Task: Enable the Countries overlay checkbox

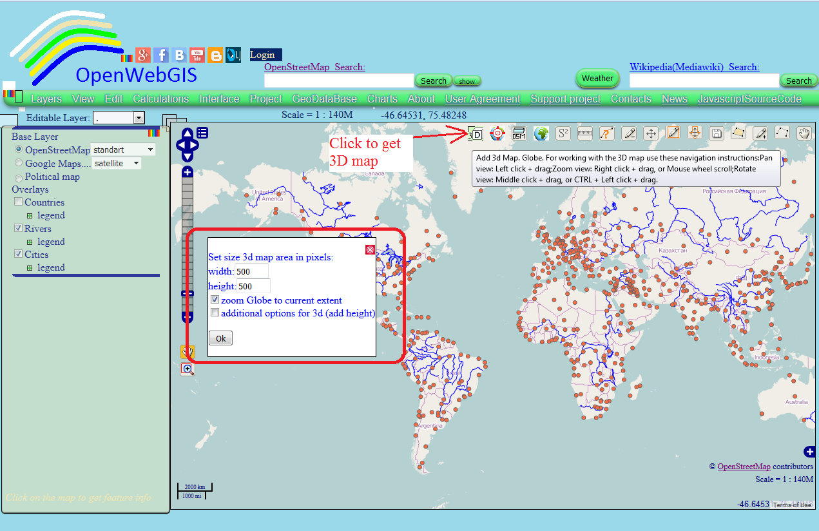Action: [18, 202]
